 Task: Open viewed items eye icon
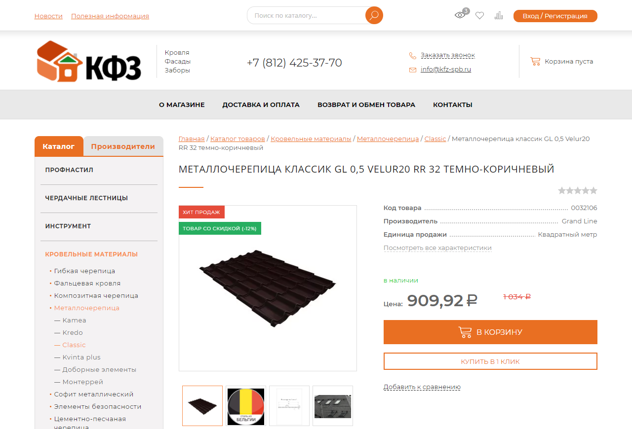[460, 15]
